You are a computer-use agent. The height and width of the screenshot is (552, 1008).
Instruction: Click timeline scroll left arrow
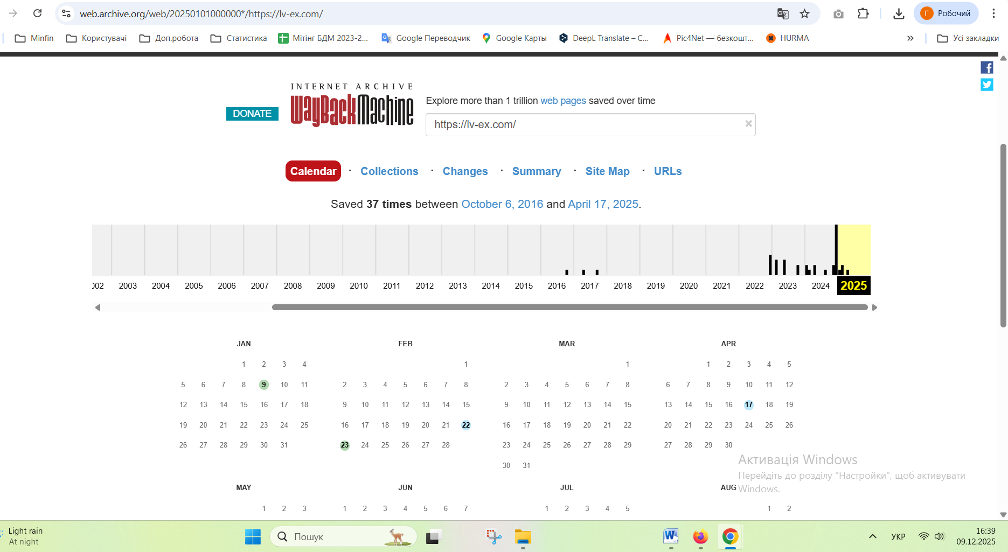pyautogui.click(x=98, y=308)
